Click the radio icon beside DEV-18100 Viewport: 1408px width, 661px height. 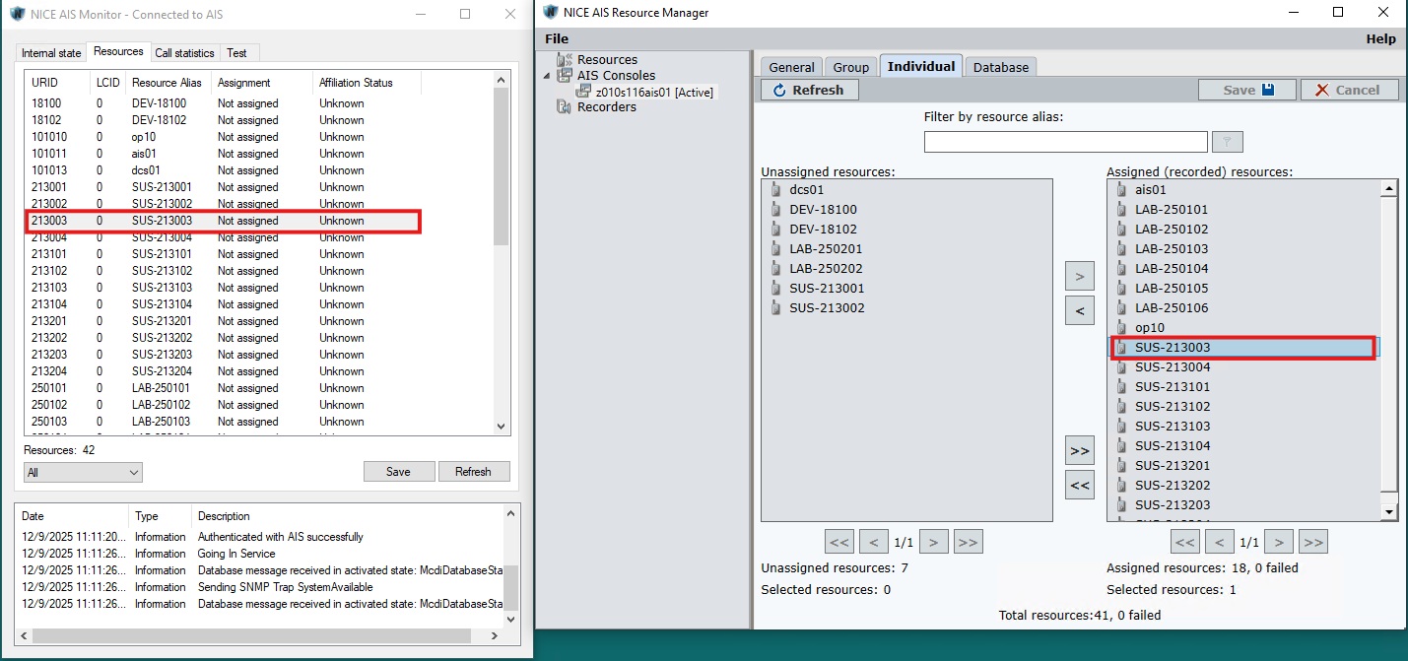click(x=775, y=210)
